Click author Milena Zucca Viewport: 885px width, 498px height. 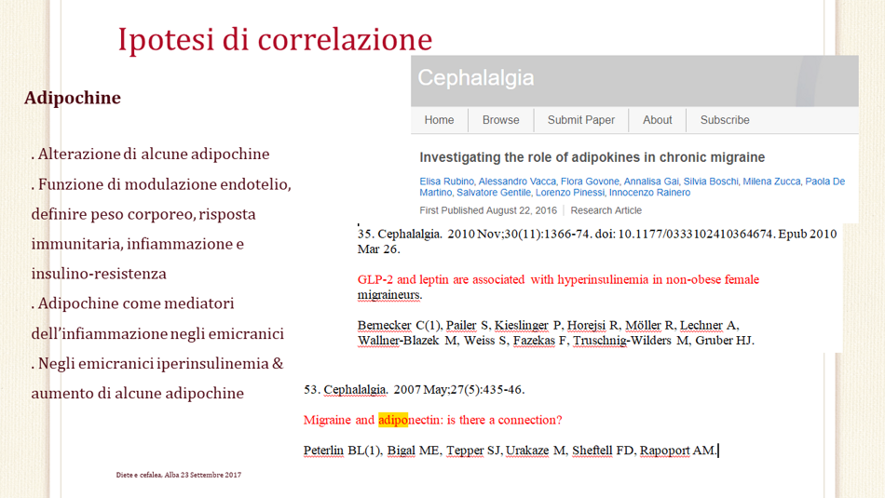[x=774, y=182]
